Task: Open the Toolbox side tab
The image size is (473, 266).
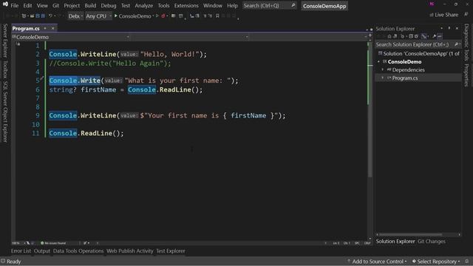Action: tap(5, 69)
